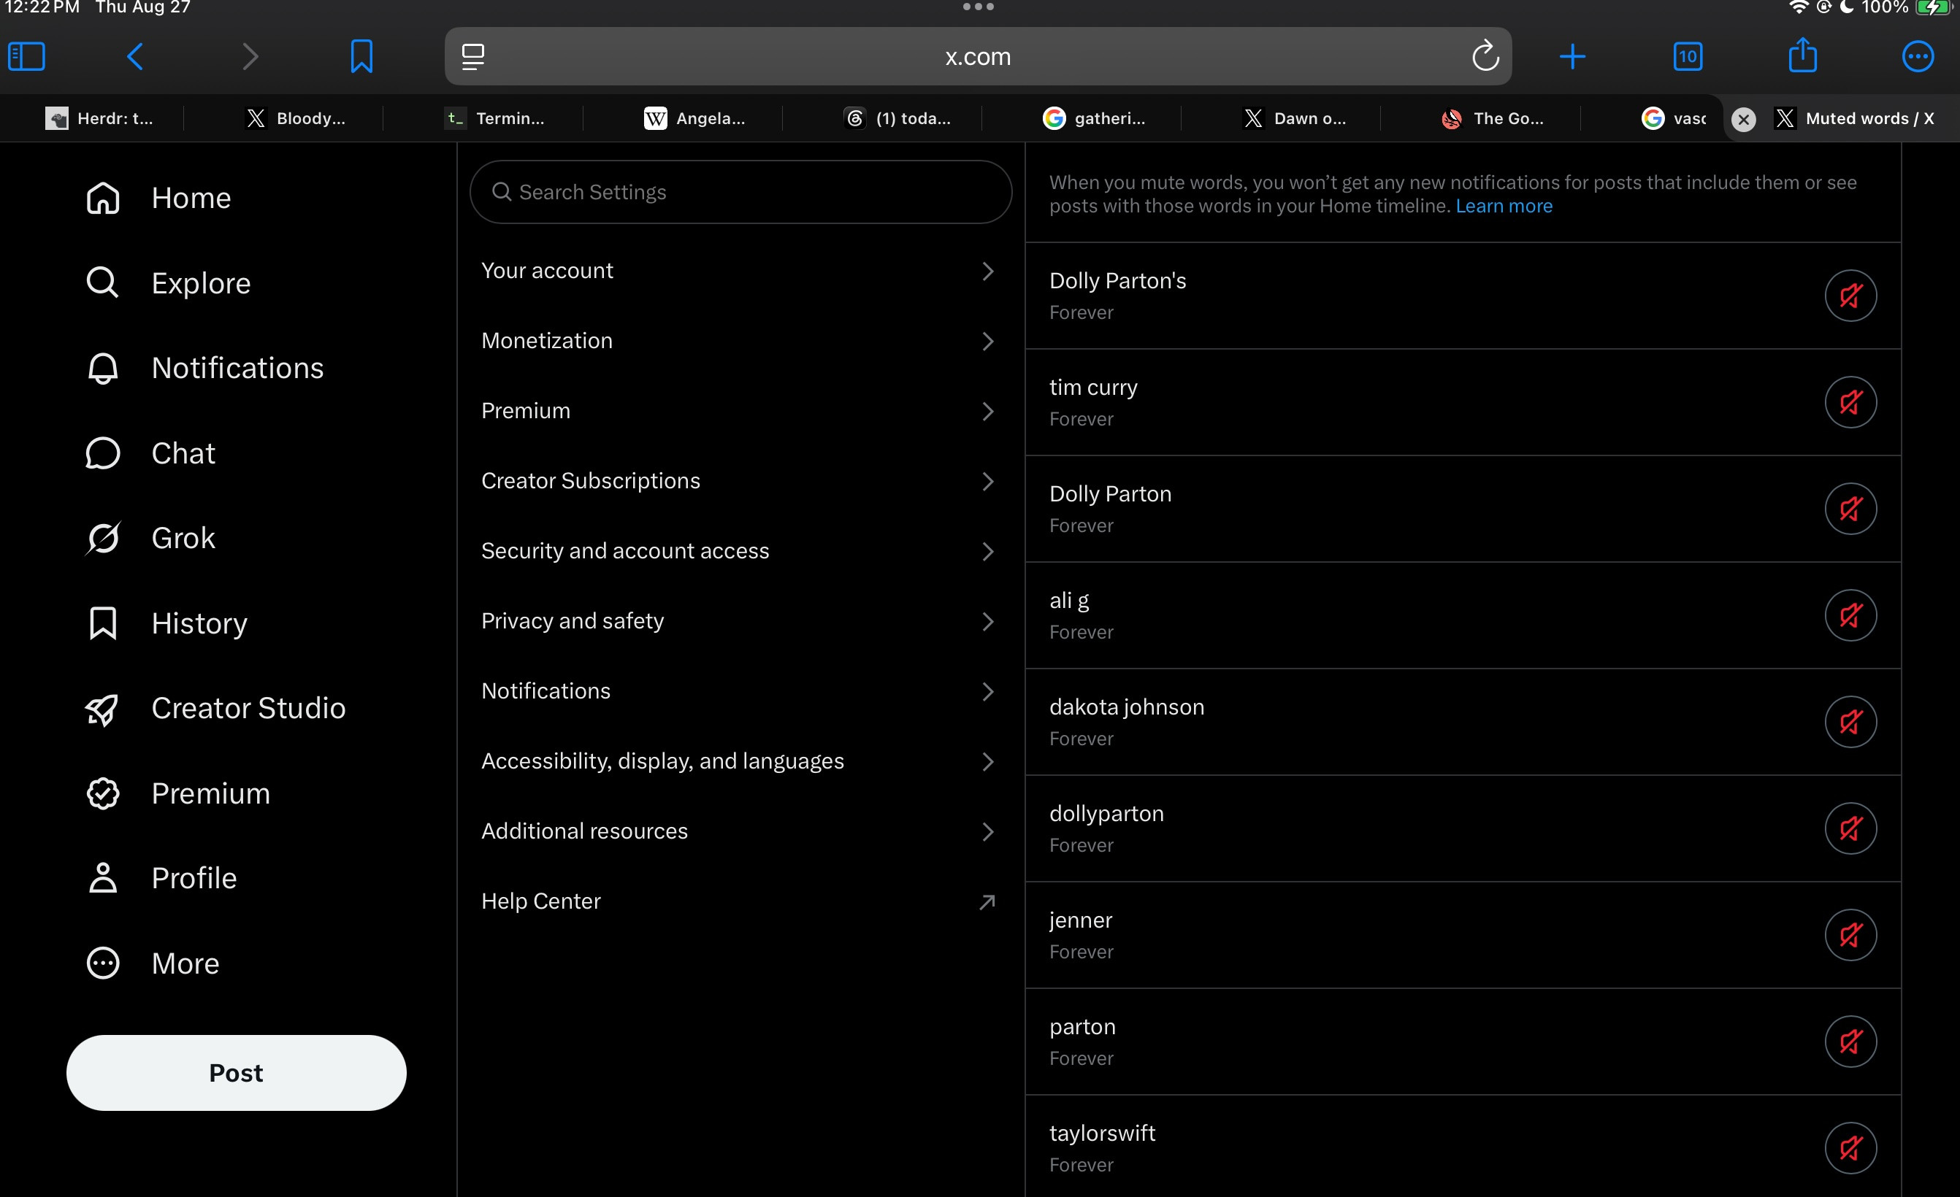1960x1197 pixels.
Task: Open the Help Center link
Action: click(740, 901)
